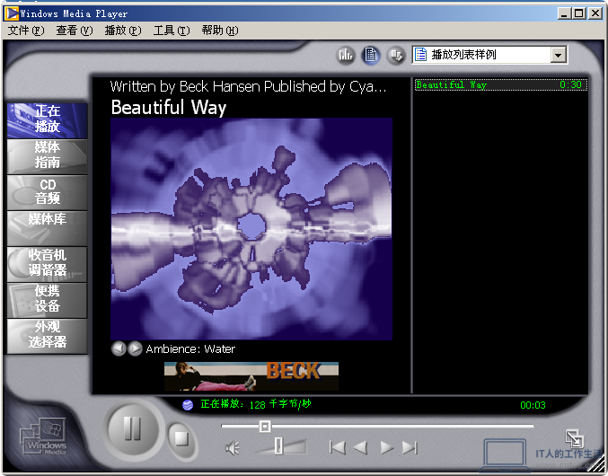Click the Windows Media Player title bar icon
608x476 pixels.
coord(12,13)
